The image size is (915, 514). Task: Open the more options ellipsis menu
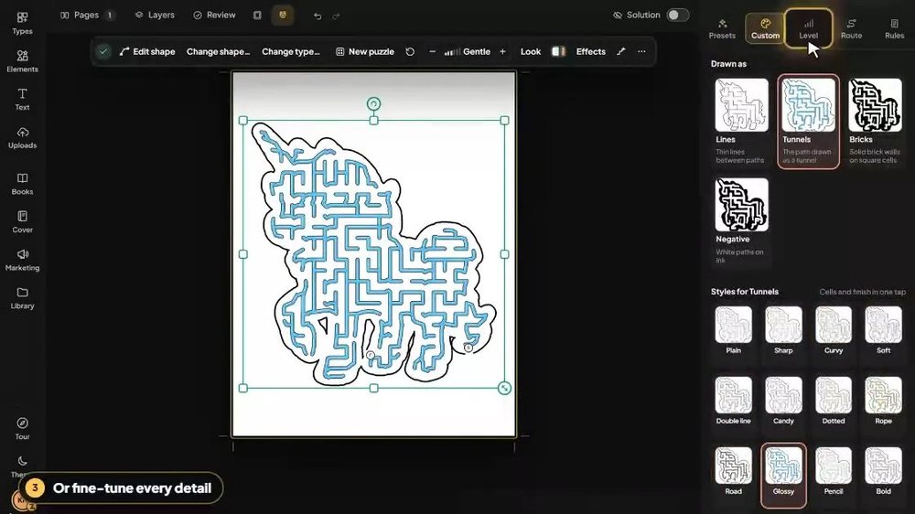[641, 51]
